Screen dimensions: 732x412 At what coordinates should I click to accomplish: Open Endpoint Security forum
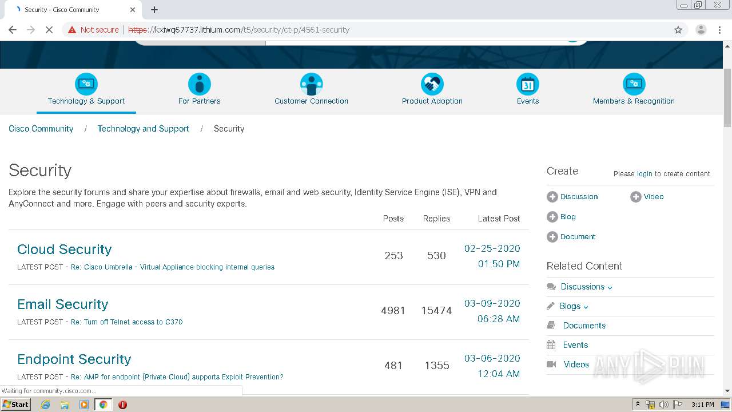(74, 359)
